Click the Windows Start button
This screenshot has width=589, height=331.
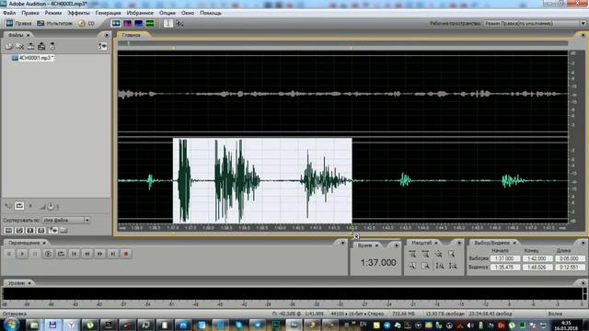click(11, 325)
